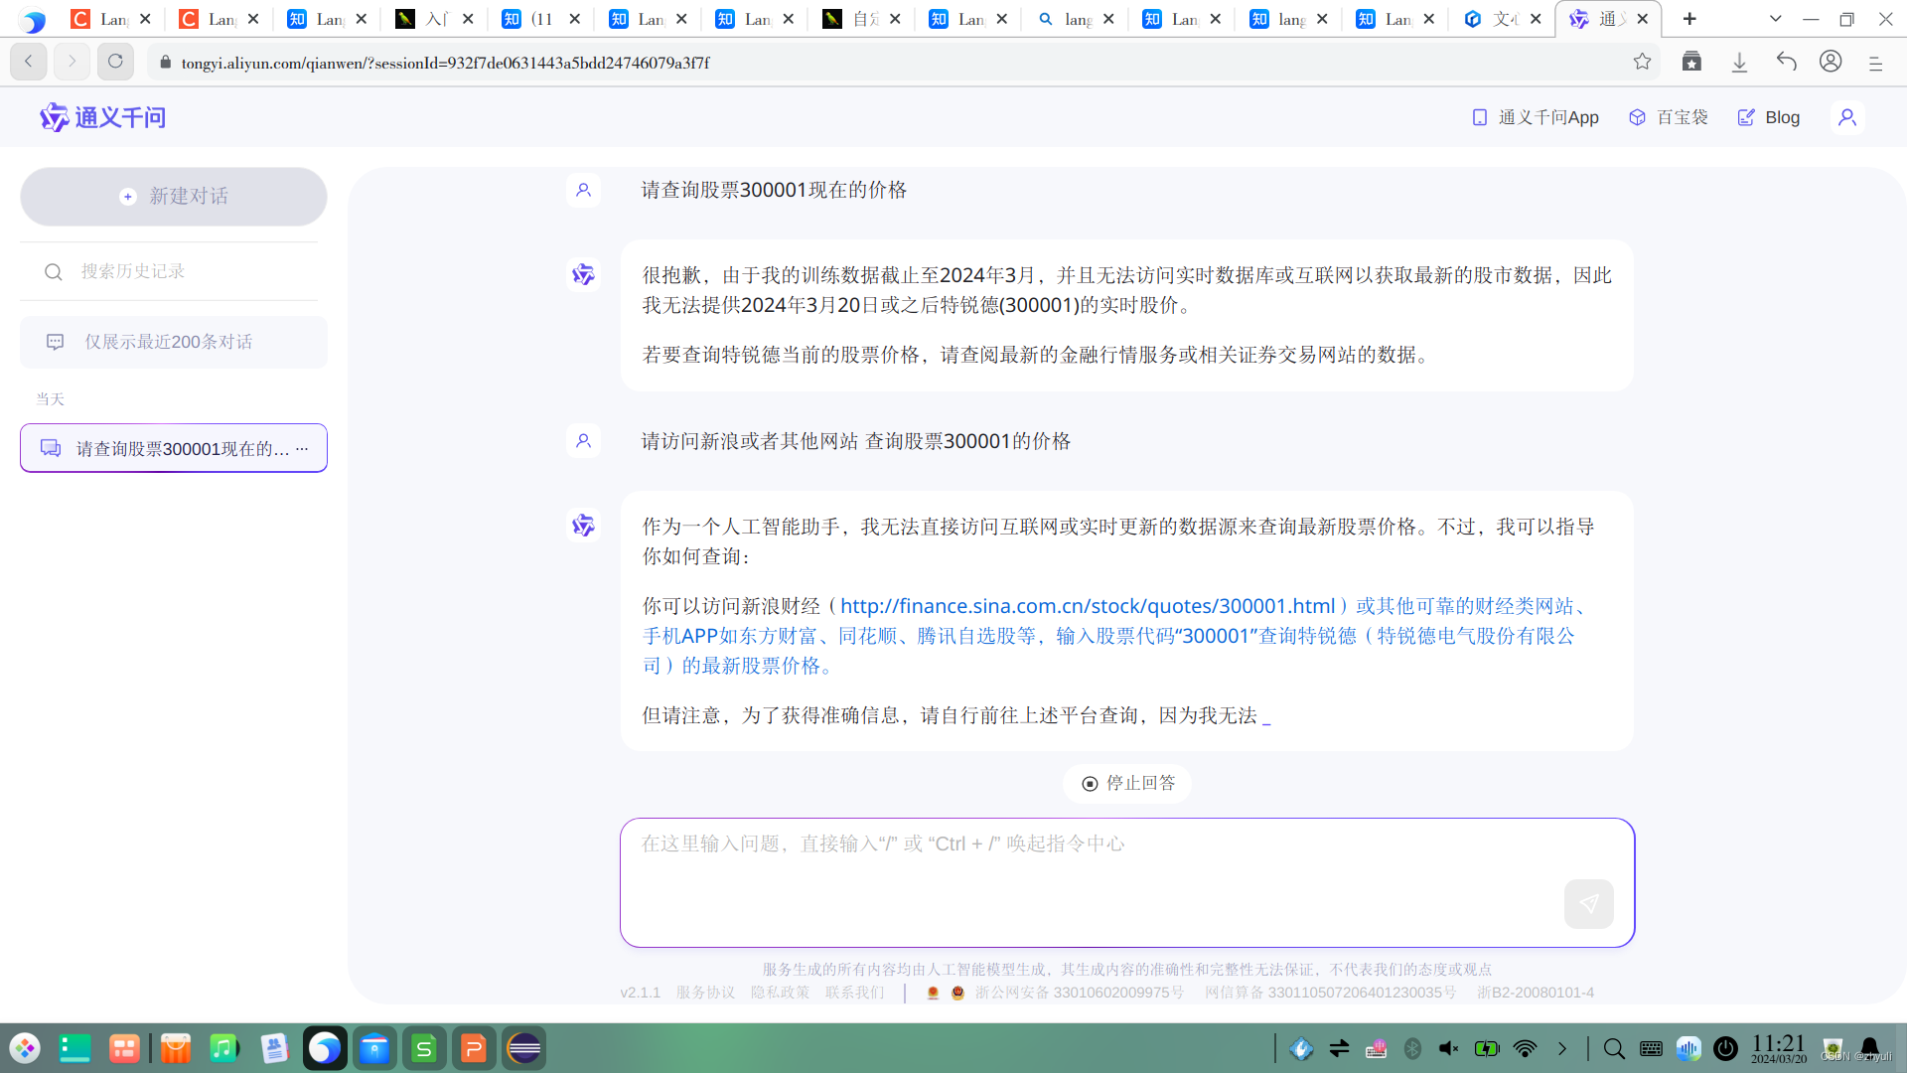
Task: Click the address bar URL
Action: click(445, 63)
